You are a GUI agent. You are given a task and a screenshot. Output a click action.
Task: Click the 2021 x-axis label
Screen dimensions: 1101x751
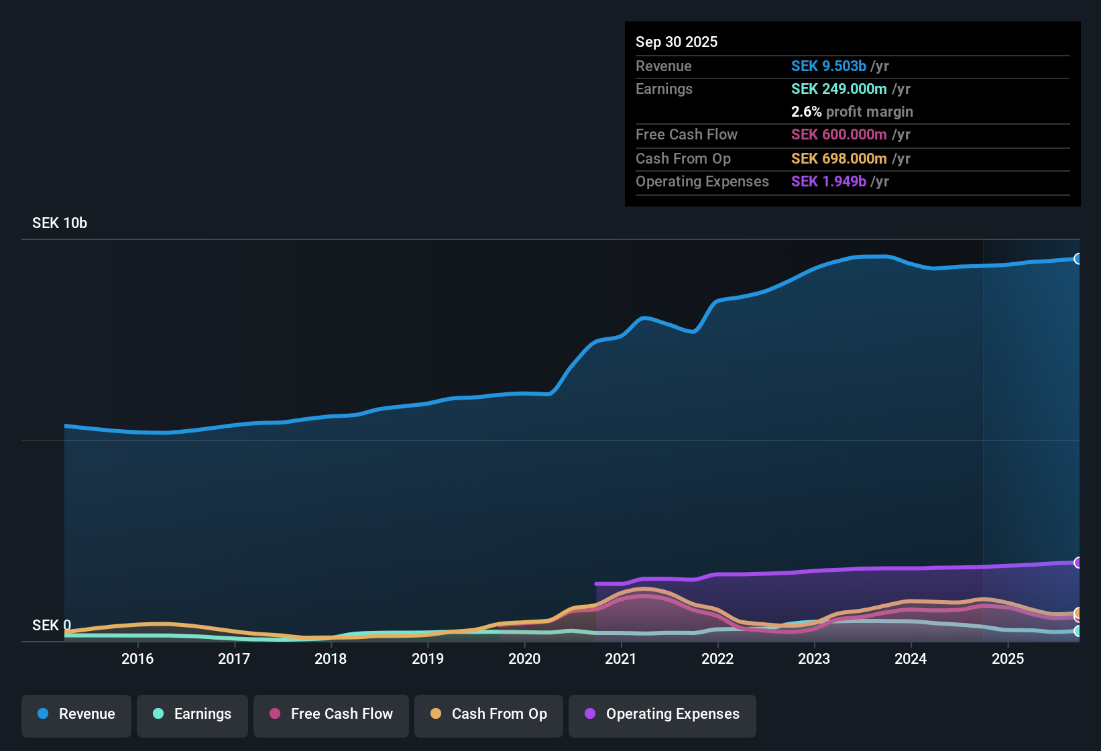point(621,659)
